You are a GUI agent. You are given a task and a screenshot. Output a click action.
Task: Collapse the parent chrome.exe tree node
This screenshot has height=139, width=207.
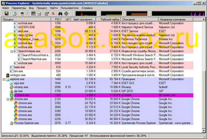click(x=8, y=99)
